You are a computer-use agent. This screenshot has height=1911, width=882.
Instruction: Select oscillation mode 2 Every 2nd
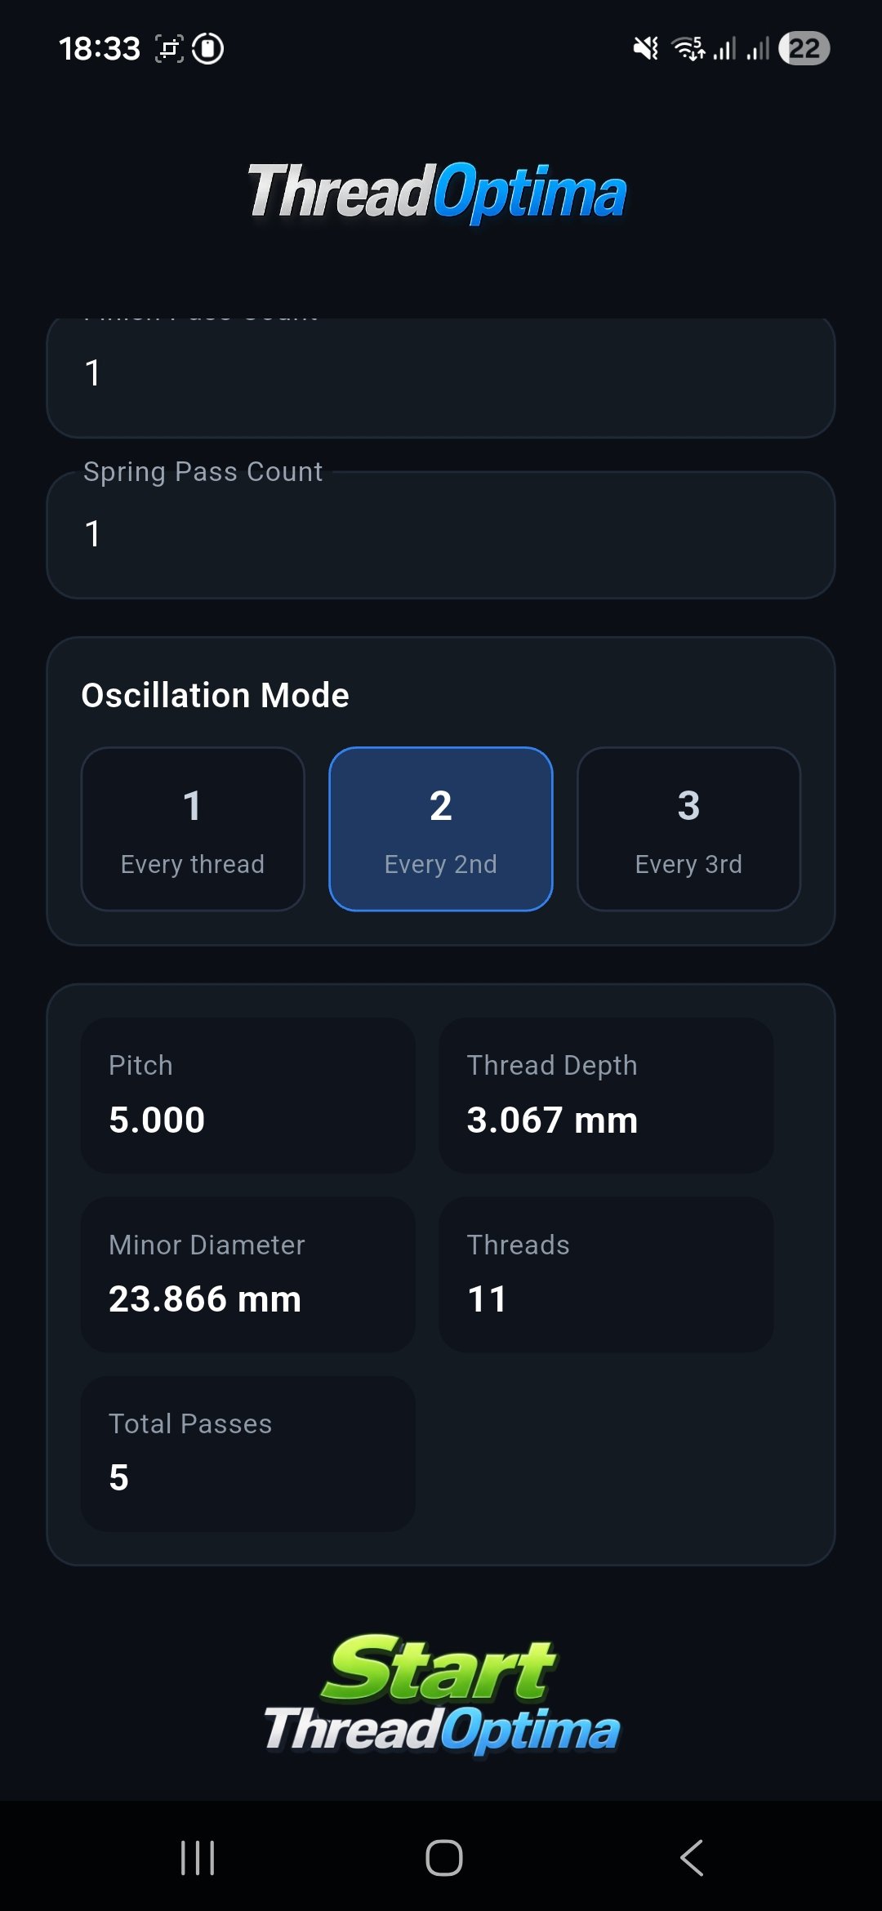coord(441,829)
